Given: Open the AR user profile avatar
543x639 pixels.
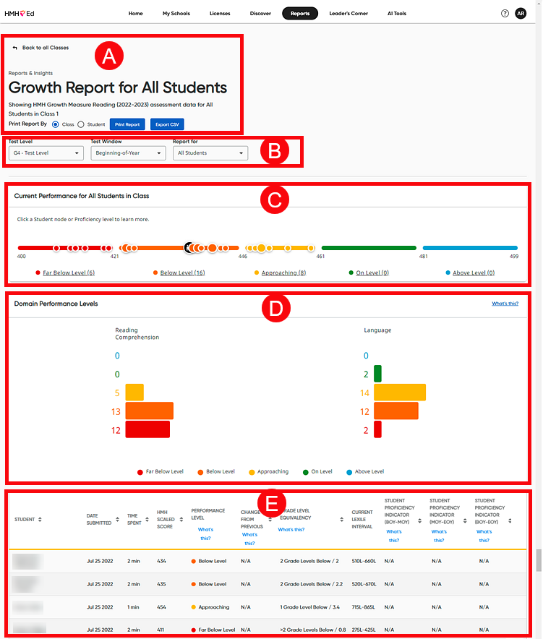Looking at the screenshot, I should coord(521,14).
